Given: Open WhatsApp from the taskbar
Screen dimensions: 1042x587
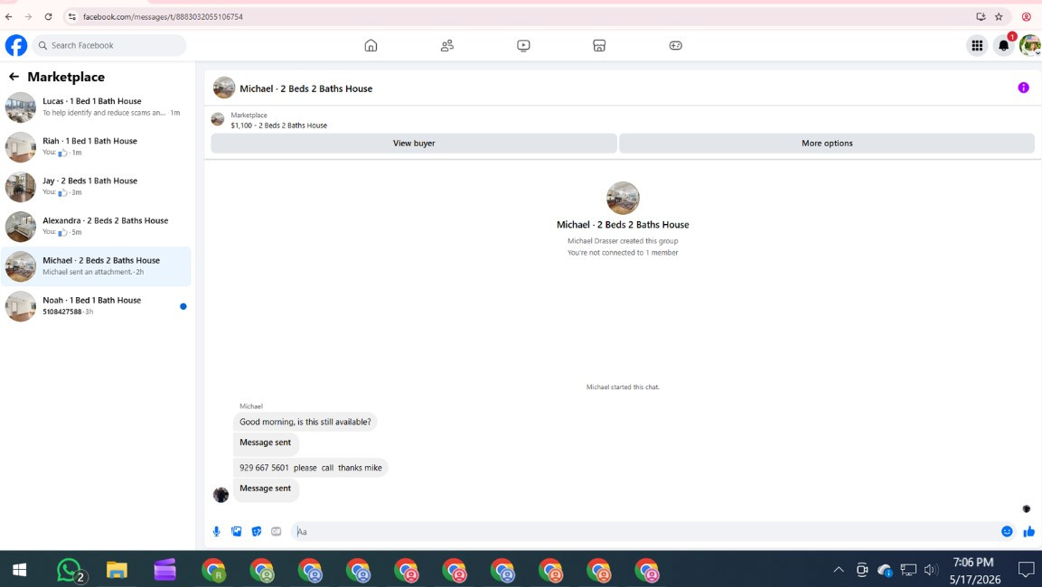Looking at the screenshot, I should [x=69, y=570].
